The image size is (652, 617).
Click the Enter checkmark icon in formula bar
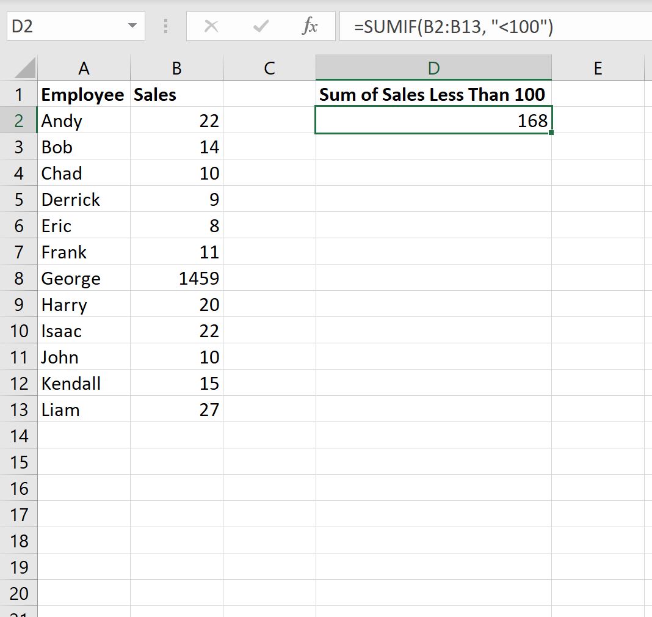[x=260, y=26]
